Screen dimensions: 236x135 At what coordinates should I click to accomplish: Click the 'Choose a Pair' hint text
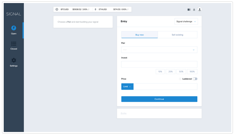78,22
